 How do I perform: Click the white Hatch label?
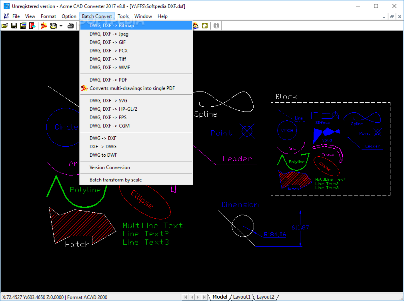[77, 244]
